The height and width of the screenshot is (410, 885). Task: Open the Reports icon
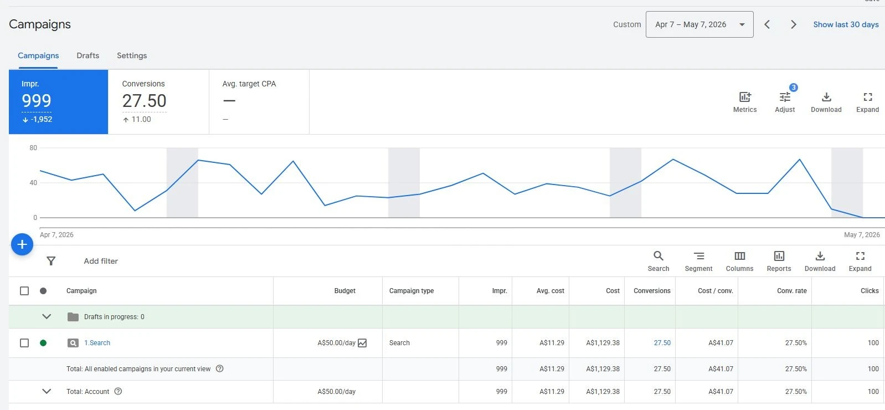click(779, 256)
